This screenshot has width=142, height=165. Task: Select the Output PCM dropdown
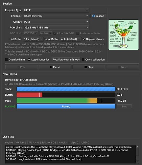[x=56, y=22]
